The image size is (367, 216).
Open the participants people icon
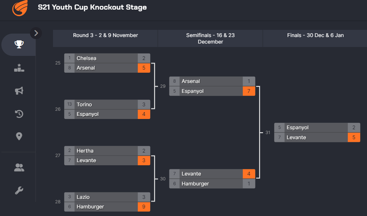pos(19,168)
